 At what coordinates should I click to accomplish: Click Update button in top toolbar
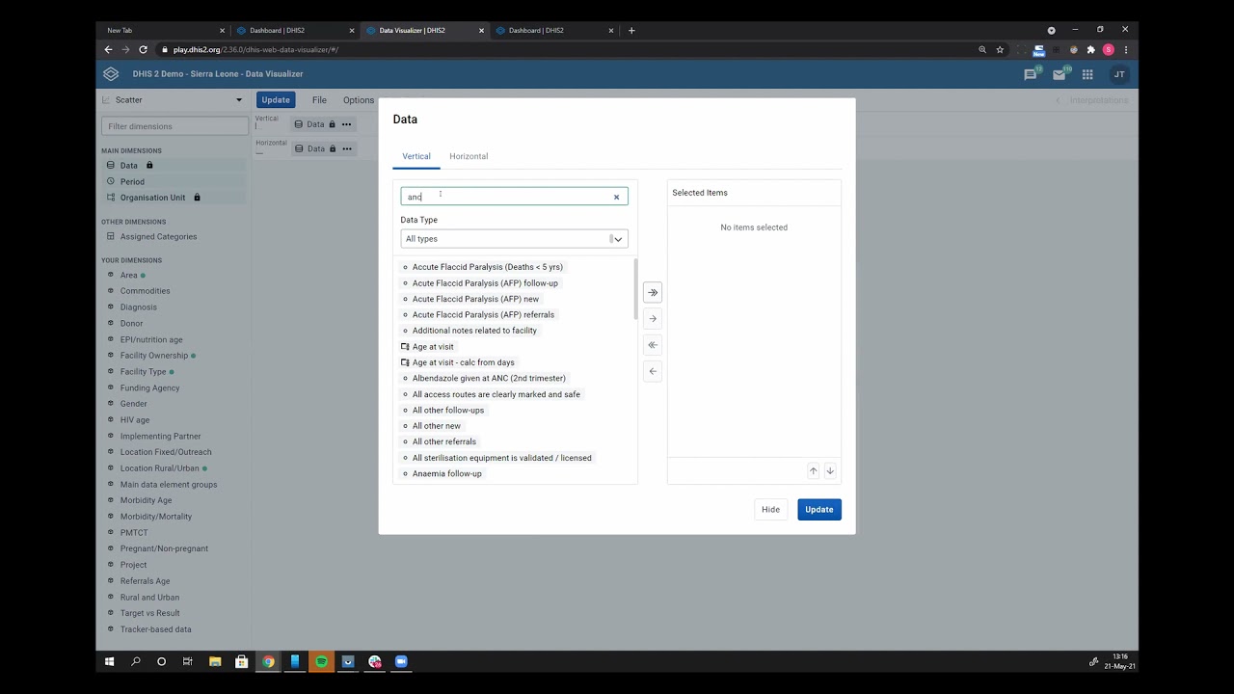[x=276, y=100]
